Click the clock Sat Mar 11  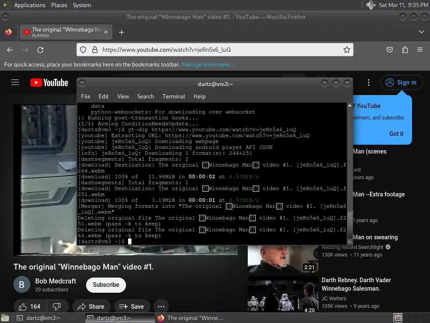point(404,5)
